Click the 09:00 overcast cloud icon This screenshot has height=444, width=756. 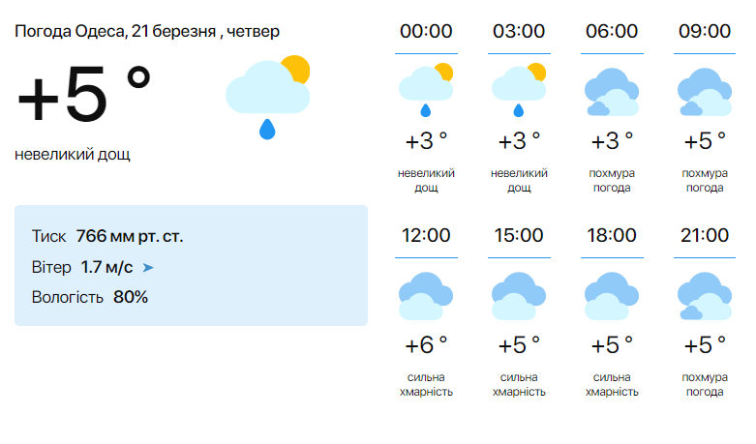705,91
